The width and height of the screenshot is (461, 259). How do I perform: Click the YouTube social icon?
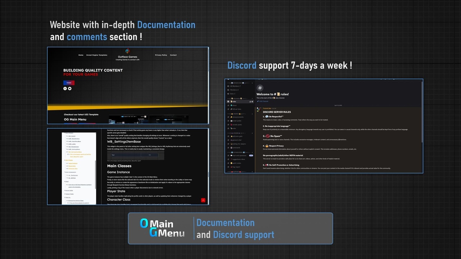pyautogui.click(x=70, y=88)
